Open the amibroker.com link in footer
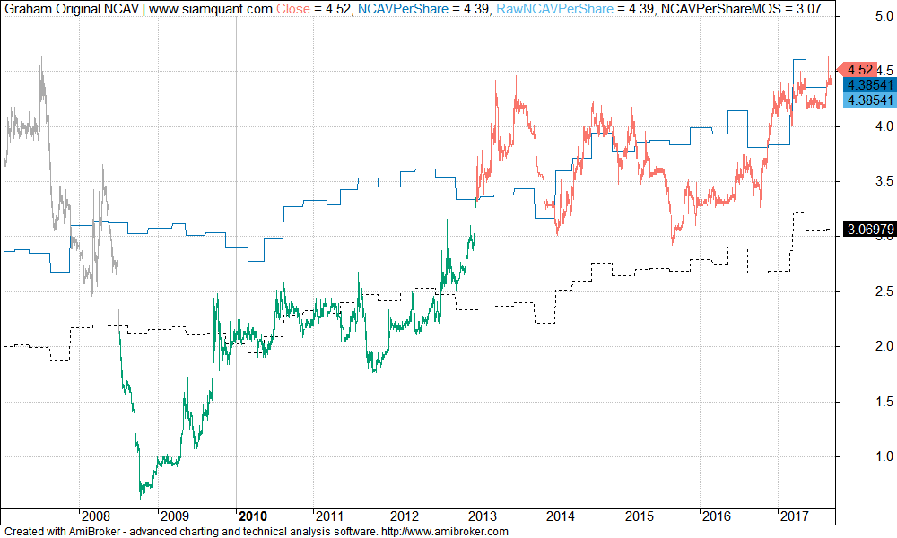 tap(445, 531)
